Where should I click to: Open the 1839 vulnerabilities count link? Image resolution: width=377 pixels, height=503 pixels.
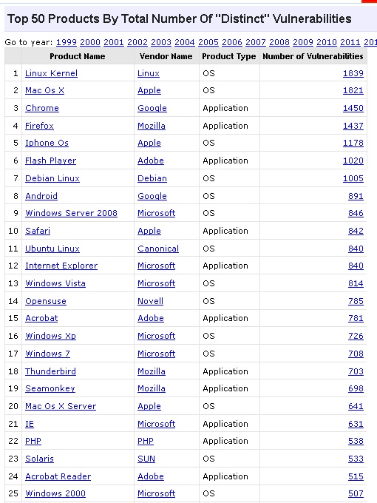(x=353, y=73)
